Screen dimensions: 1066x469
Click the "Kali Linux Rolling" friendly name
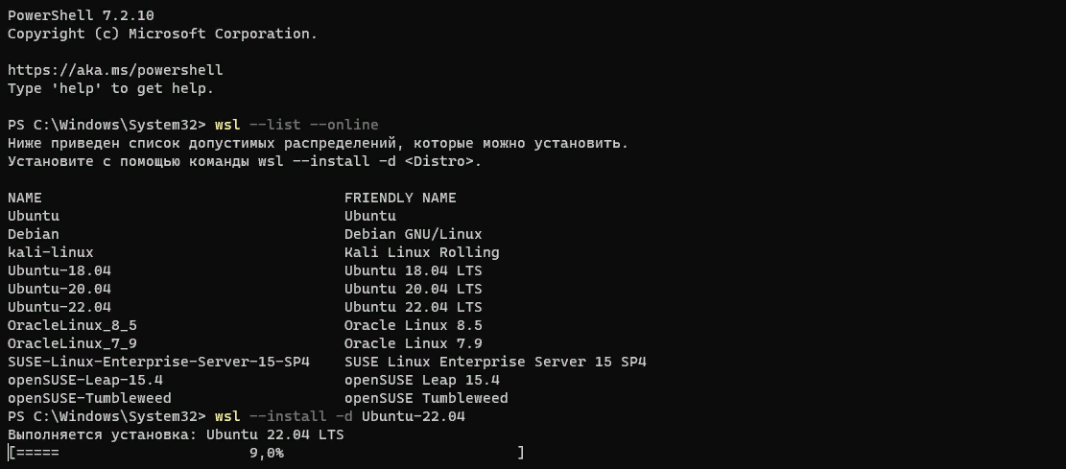421,252
